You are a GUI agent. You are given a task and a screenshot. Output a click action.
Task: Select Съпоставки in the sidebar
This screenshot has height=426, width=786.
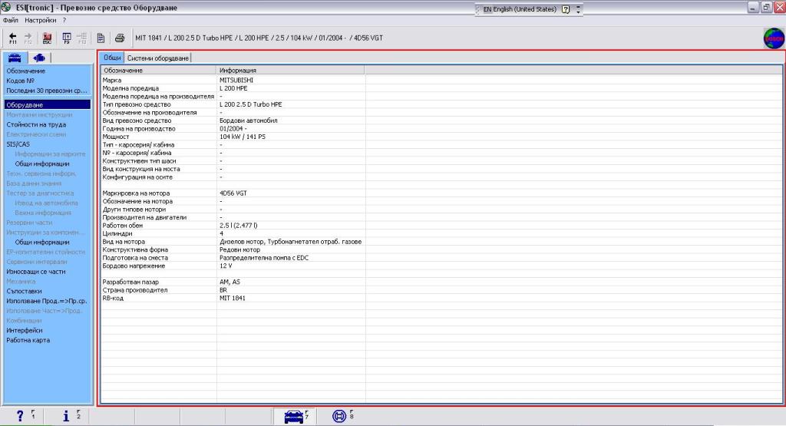click(24, 291)
